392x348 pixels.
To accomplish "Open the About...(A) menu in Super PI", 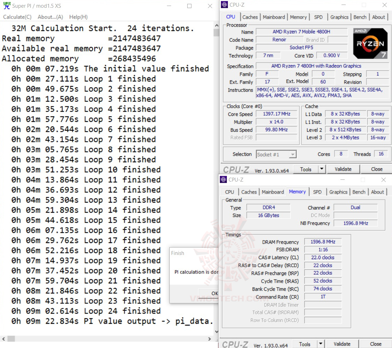I will 50,17.
